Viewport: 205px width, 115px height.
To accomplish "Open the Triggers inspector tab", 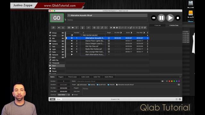I will coord(61,77).
